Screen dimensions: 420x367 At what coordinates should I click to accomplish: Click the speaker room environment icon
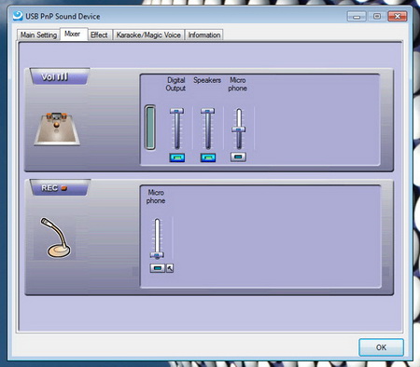pyautogui.click(x=57, y=129)
